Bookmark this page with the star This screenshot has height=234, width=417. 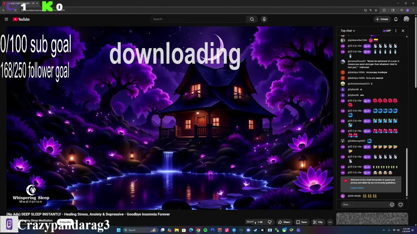click(376, 10)
